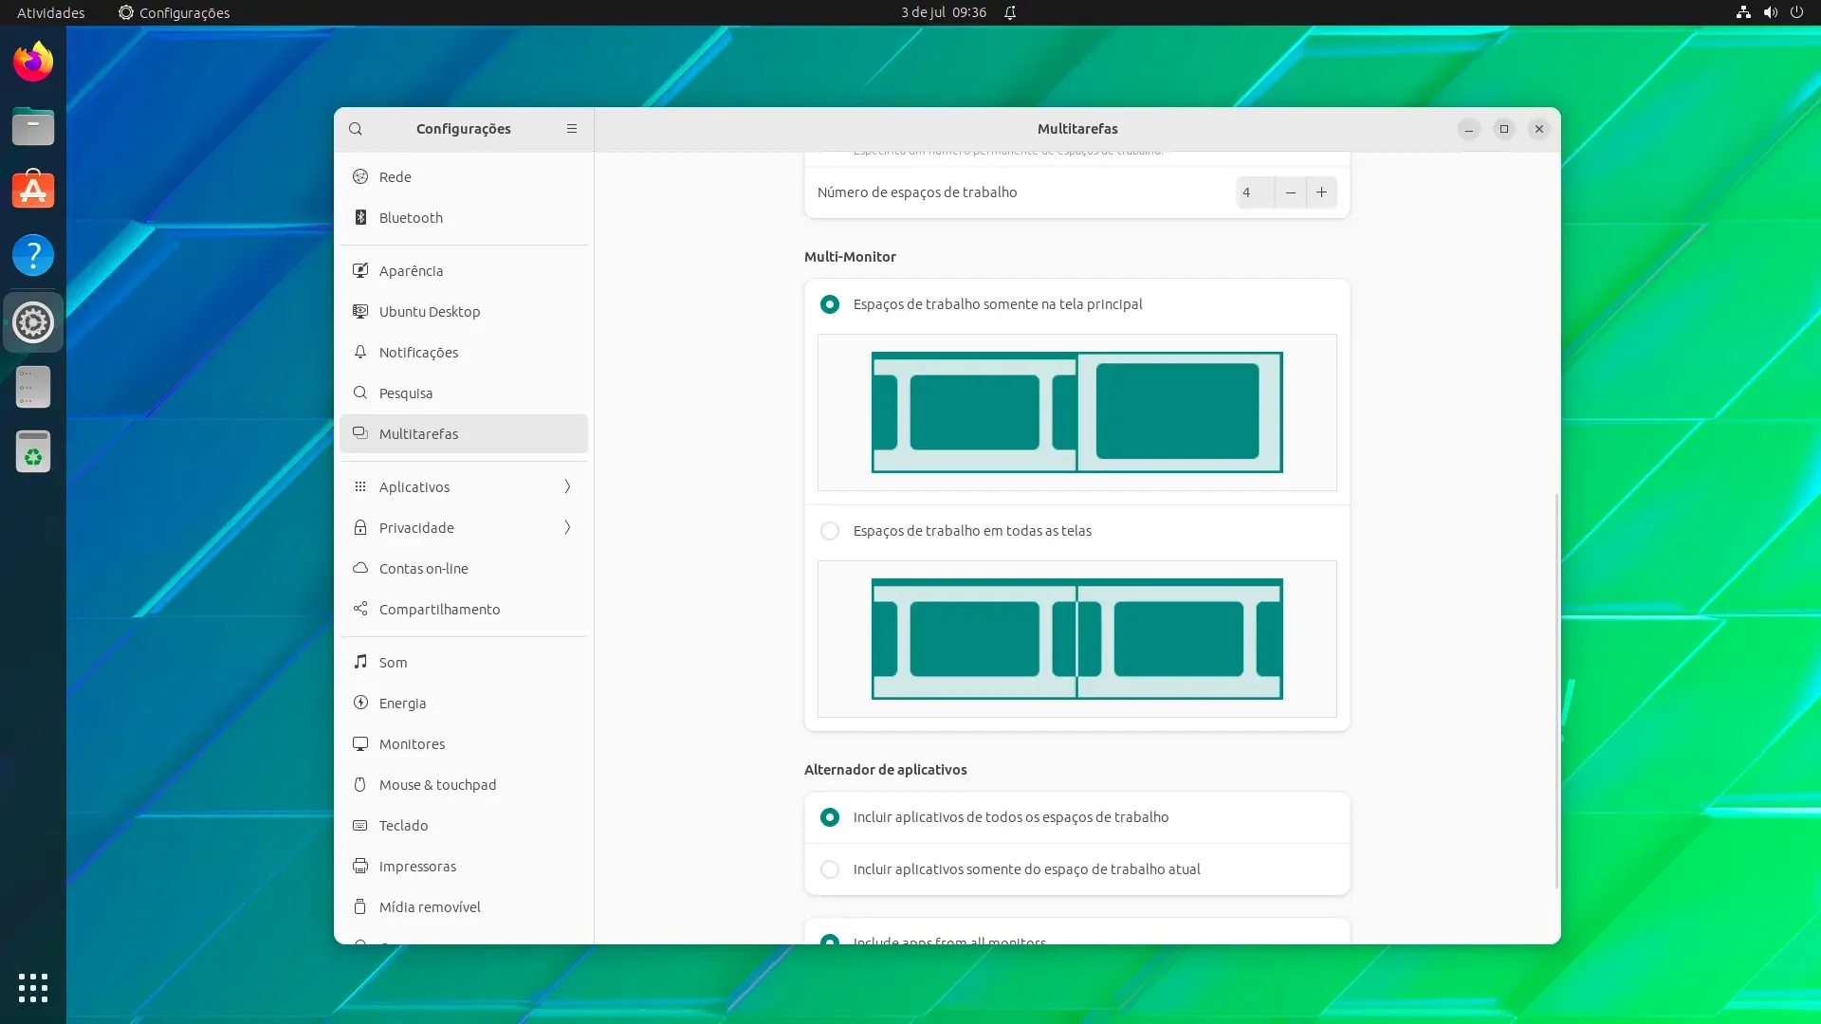Click the vertical scrollbar of Multitarefas panel

(1556, 690)
